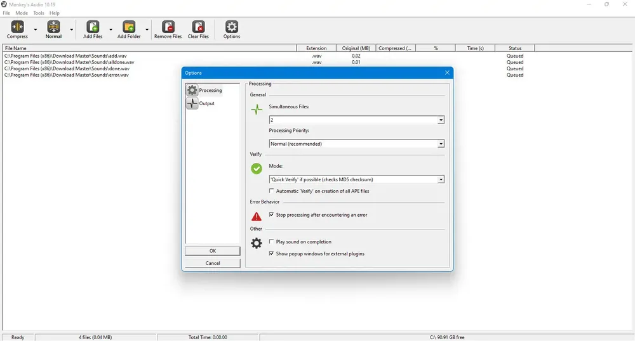Click the black gear icon under Other

(257, 243)
